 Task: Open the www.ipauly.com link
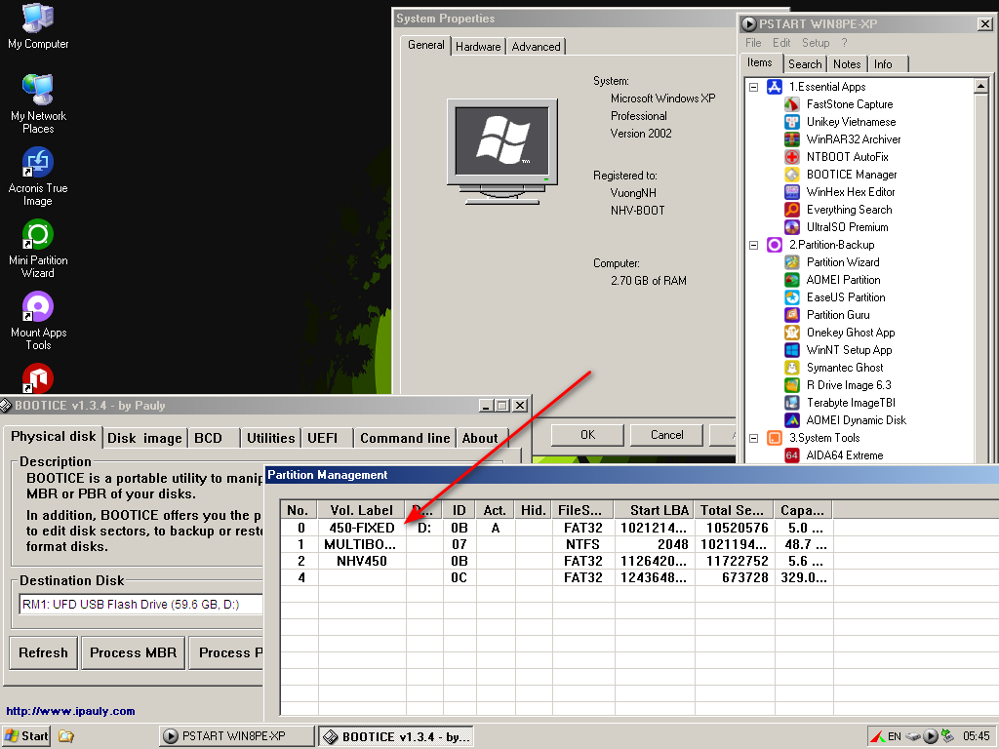tap(70, 711)
